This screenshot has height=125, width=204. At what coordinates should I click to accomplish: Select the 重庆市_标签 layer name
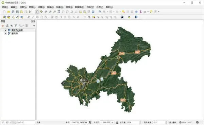coord(17,30)
